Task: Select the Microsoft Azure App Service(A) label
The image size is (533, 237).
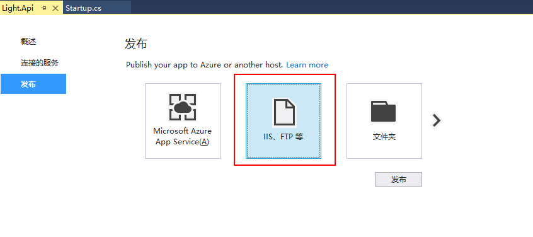Action: [x=183, y=136]
